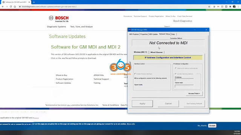Open footer Product Registration link

[x=64, y=79]
